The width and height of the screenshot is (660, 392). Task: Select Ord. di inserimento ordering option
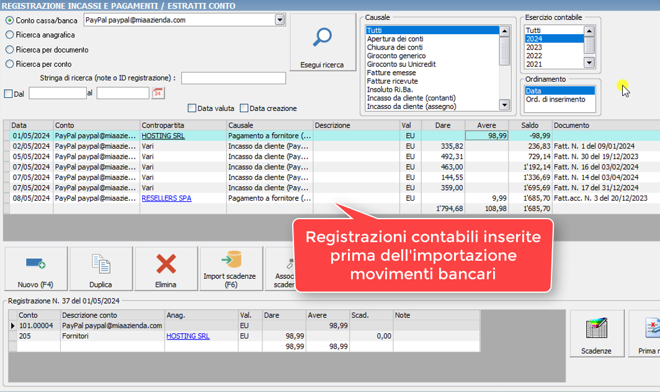coord(555,100)
